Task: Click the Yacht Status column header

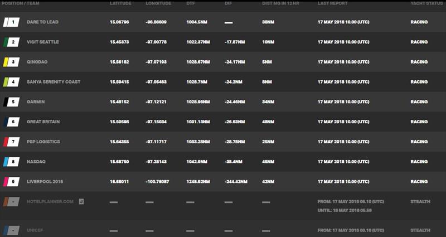Action: tap(426, 3)
